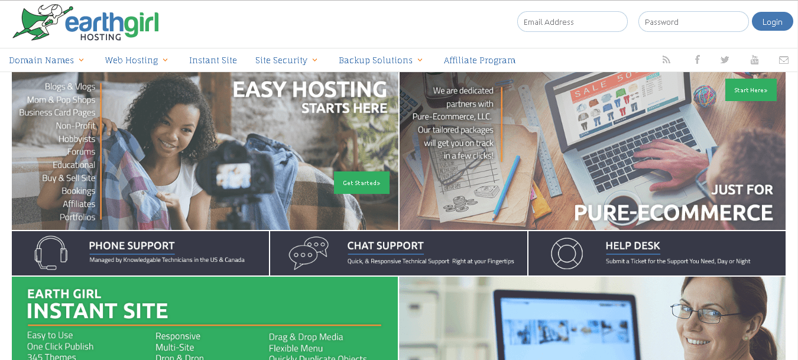Focus the Password input field
Screen dimensions: 798x360
(693, 22)
